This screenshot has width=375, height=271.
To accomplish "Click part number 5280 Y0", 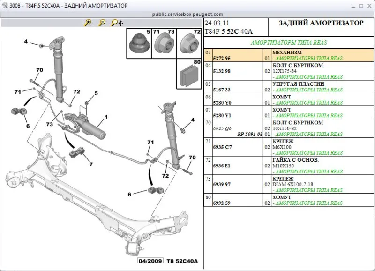I will coord(222,103).
